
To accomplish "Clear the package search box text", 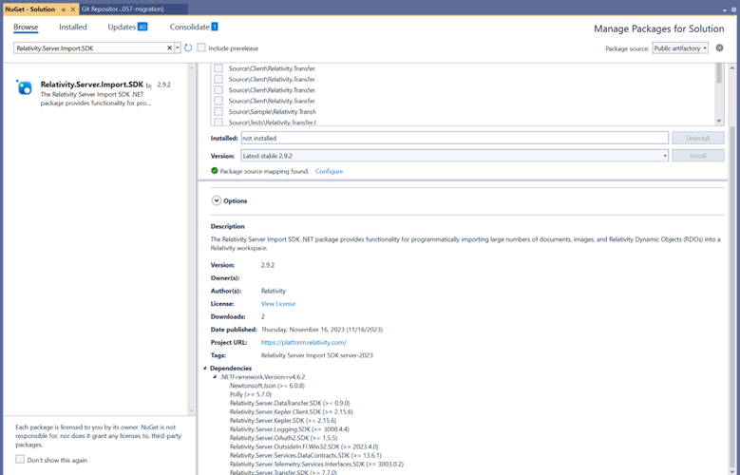I will click(x=169, y=47).
